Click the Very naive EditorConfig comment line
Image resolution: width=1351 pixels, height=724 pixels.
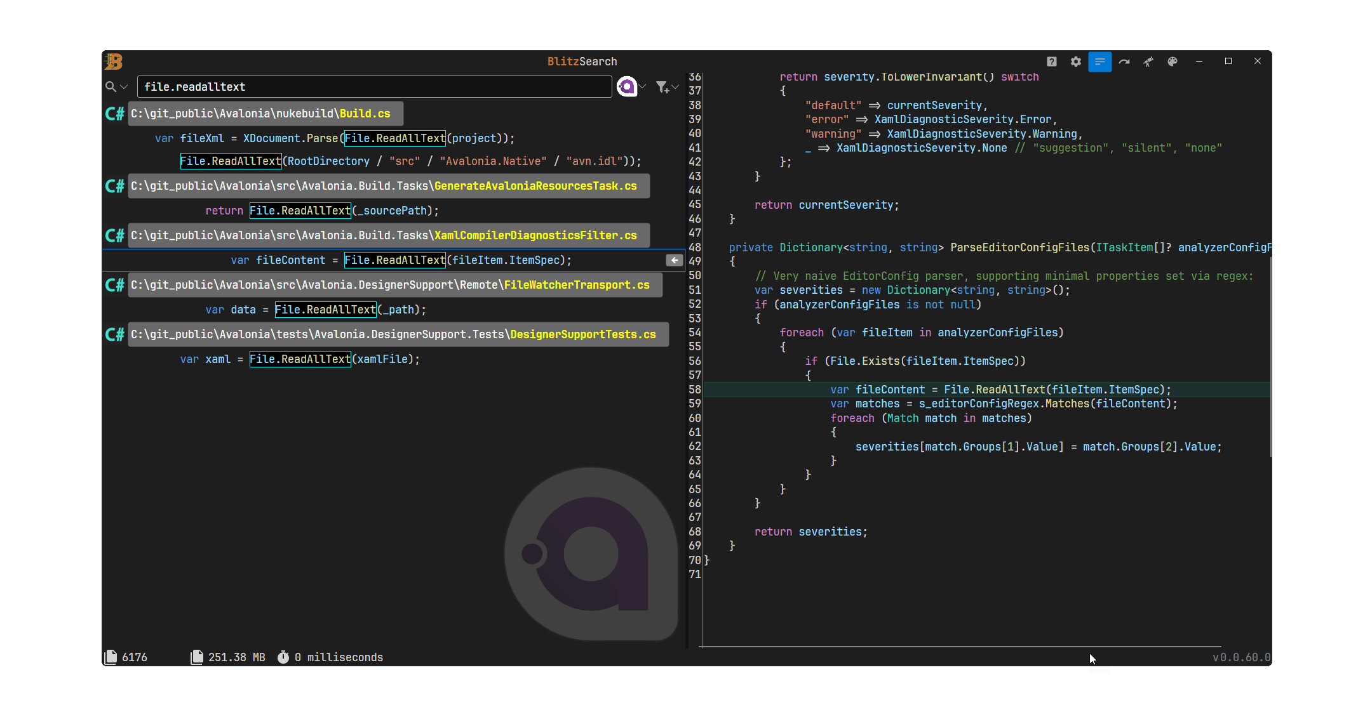coord(1004,276)
